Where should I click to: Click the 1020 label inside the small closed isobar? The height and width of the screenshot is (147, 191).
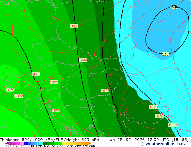pos(10,90)
